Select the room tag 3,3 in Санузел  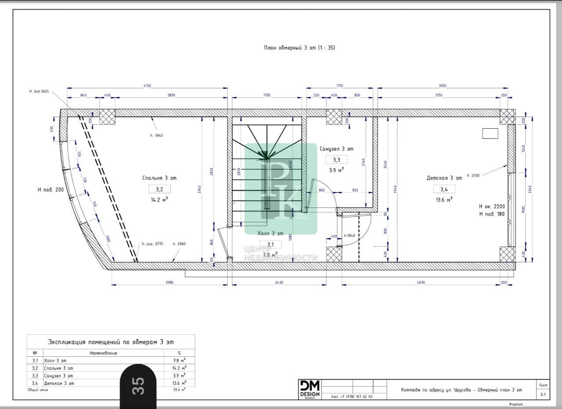point(336,160)
